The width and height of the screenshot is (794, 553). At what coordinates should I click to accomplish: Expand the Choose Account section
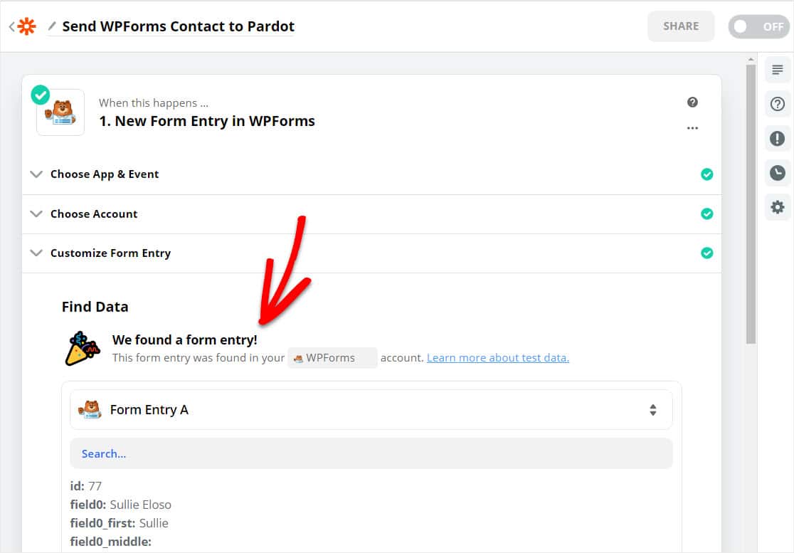[37, 214]
